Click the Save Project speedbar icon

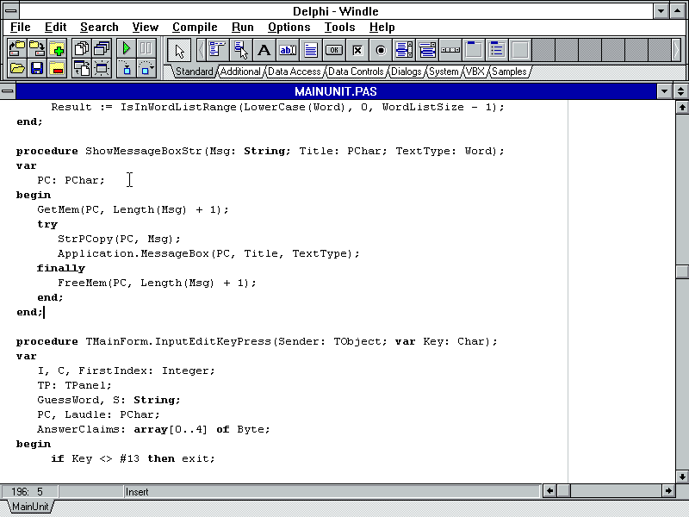click(x=37, y=49)
